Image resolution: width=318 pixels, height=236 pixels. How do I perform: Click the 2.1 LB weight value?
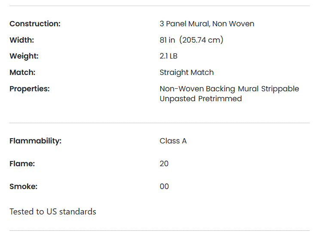pyautogui.click(x=168, y=56)
